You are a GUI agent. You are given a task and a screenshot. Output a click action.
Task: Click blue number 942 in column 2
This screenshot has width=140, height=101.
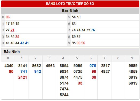[x=38, y=72]
